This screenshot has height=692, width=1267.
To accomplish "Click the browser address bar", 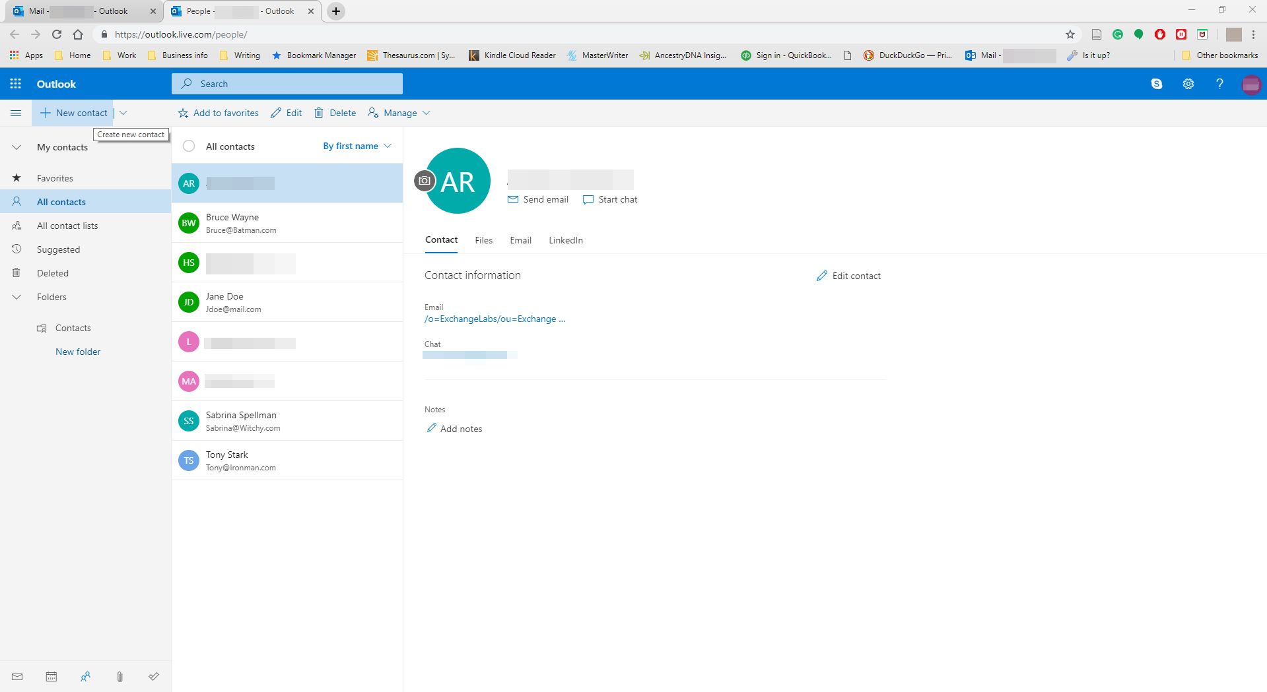I will click(x=581, y=34).
